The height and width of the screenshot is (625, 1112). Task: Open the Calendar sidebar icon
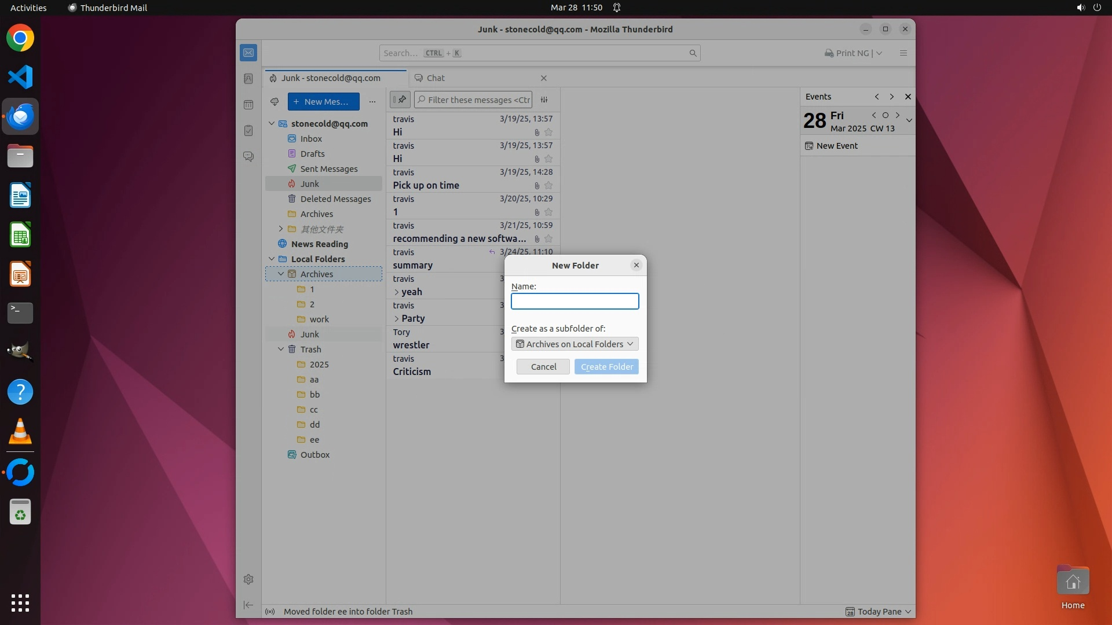[x=248, y=105]
